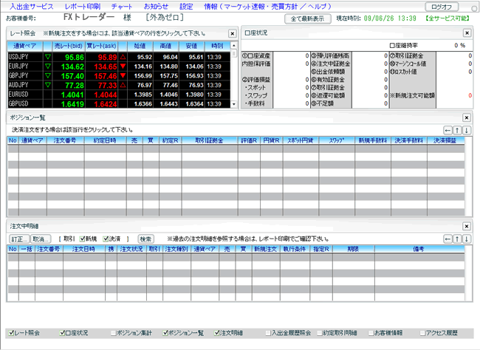
Task: Click the 決済損益 header in positions table
Action: tap(445, 140)
